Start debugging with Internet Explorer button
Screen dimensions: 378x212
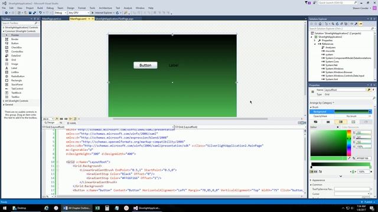click(103, 13)
